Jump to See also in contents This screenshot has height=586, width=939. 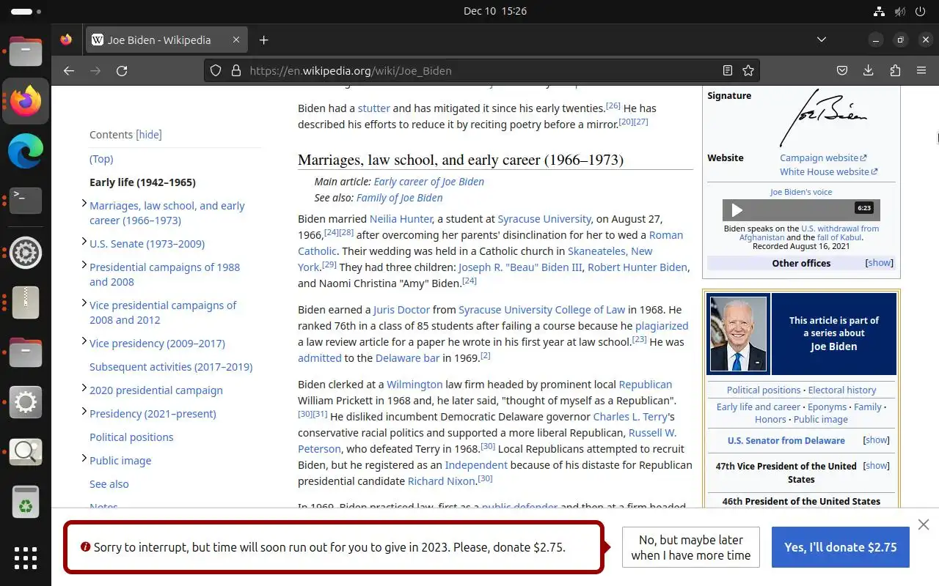coord(109,484)
